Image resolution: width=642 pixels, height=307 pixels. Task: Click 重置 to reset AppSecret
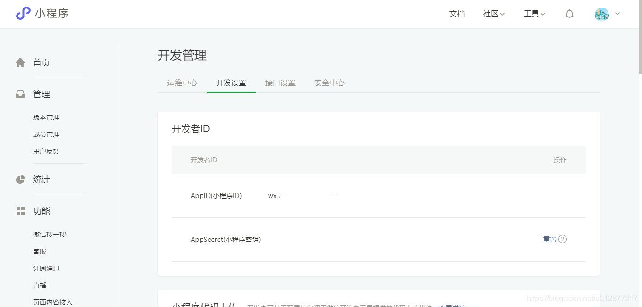(550, 239)
